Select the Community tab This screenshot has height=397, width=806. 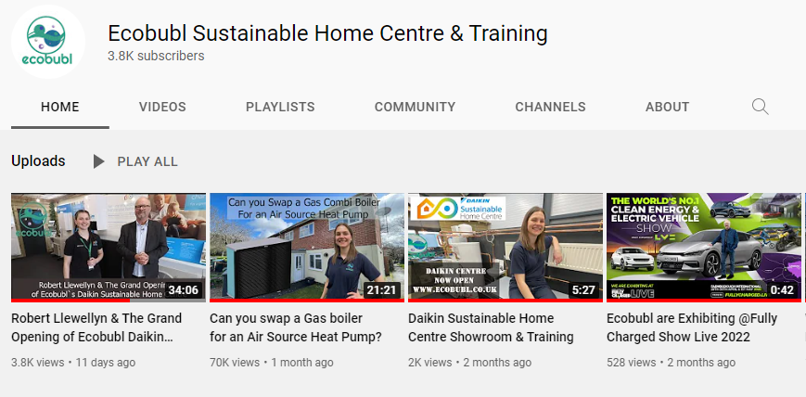[x=415, y=107]
